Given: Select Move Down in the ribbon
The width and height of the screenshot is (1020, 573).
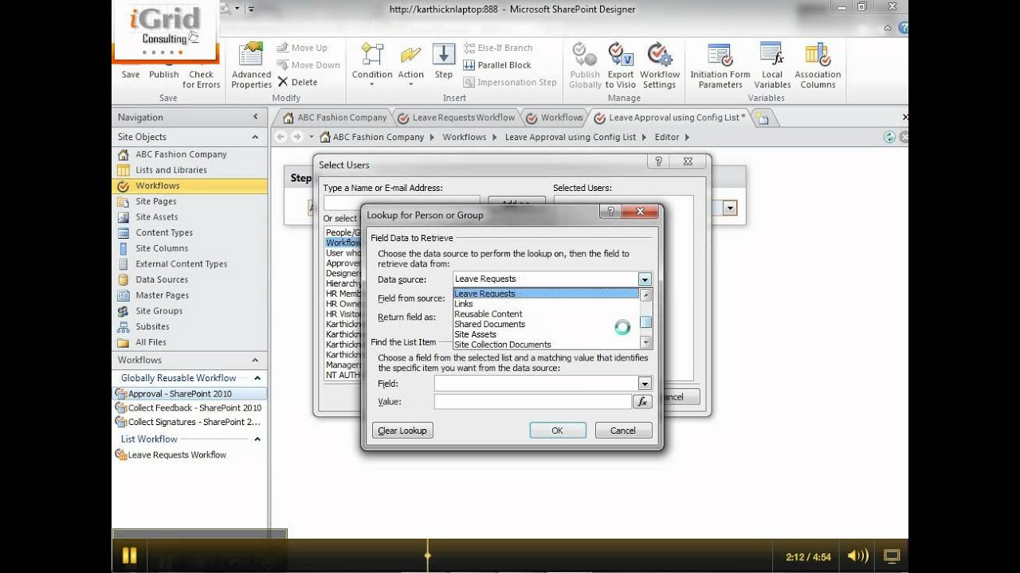Looking at the screenshot, I should 308,65.
